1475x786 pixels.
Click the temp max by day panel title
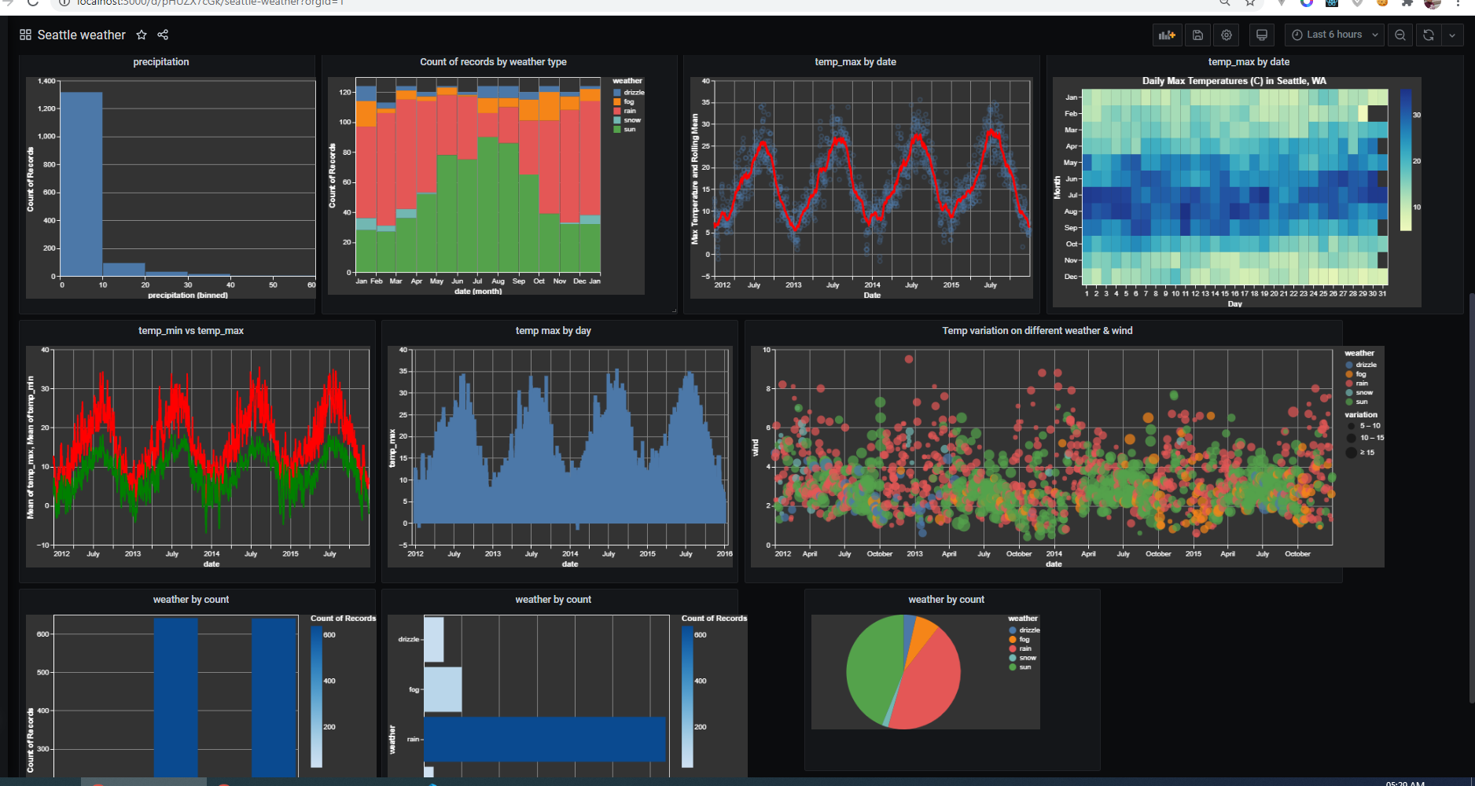pos(554,331)
